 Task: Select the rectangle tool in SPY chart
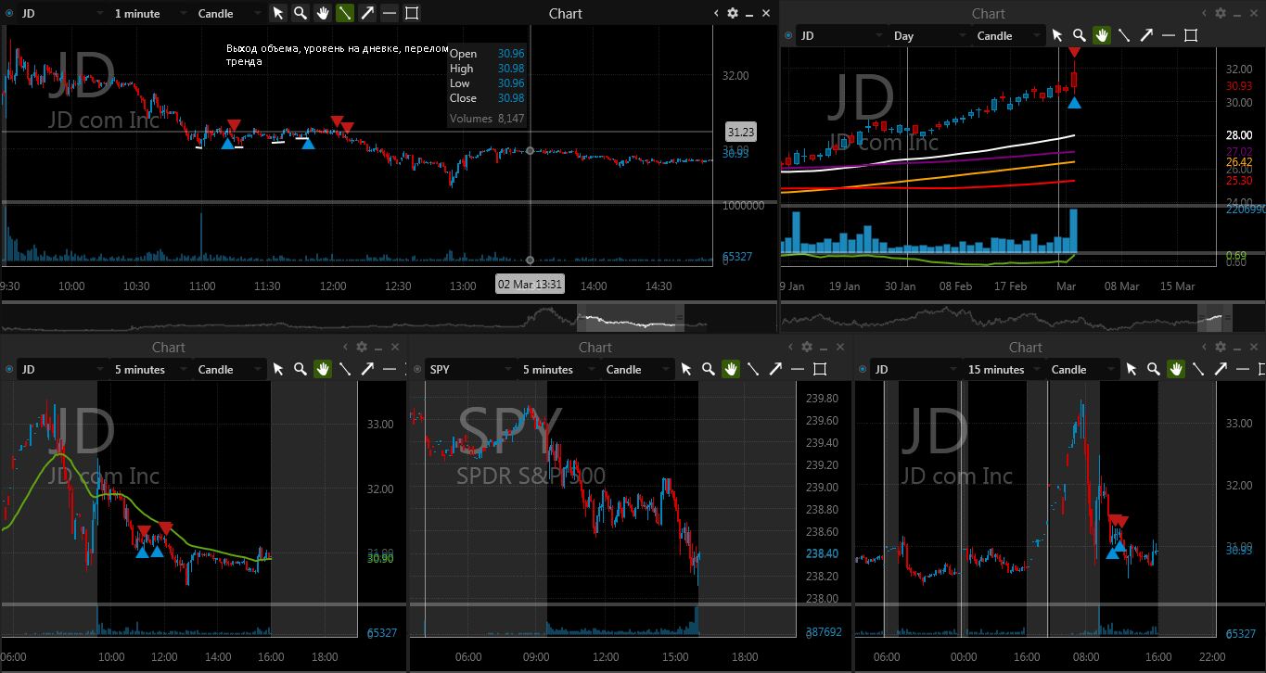point(820,369)
